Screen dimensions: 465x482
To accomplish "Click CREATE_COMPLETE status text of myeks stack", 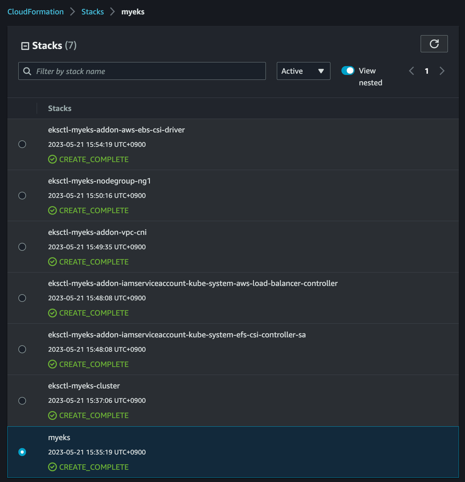I will (94, 467).
